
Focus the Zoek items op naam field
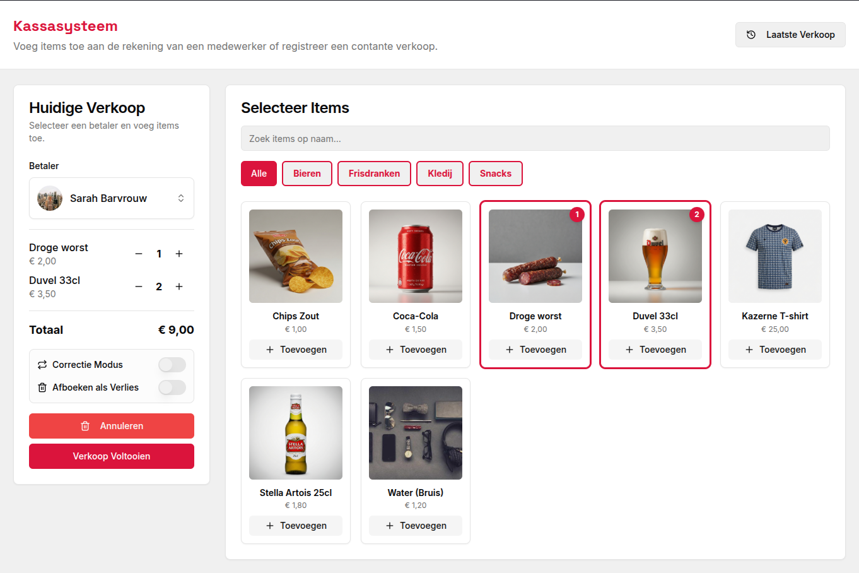click(535, 138)
